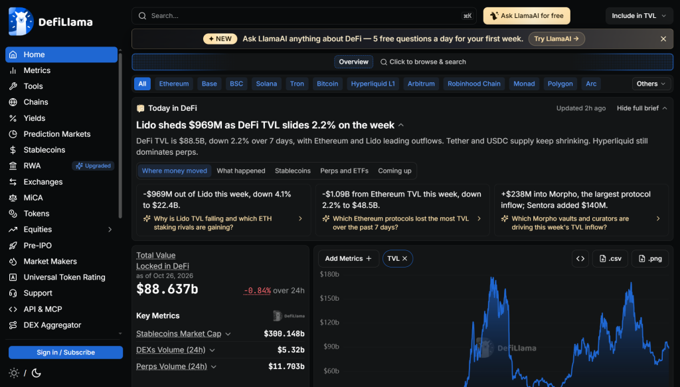This screenshot has height=387, width=680.
Task: Switch to light theme sun icon
Action: pos(14,372)
